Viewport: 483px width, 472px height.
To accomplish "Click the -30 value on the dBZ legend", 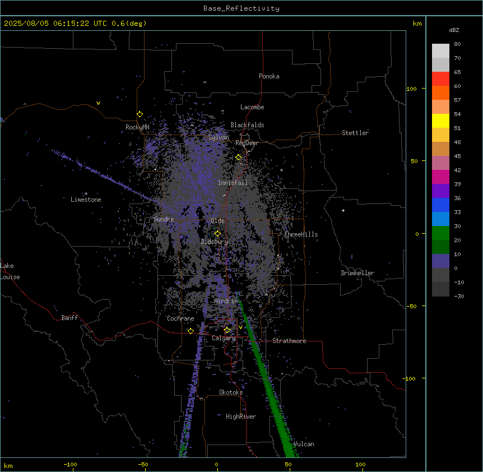I will [x=459, y=296].
